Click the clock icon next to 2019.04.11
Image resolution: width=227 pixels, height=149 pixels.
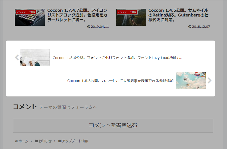89,26
